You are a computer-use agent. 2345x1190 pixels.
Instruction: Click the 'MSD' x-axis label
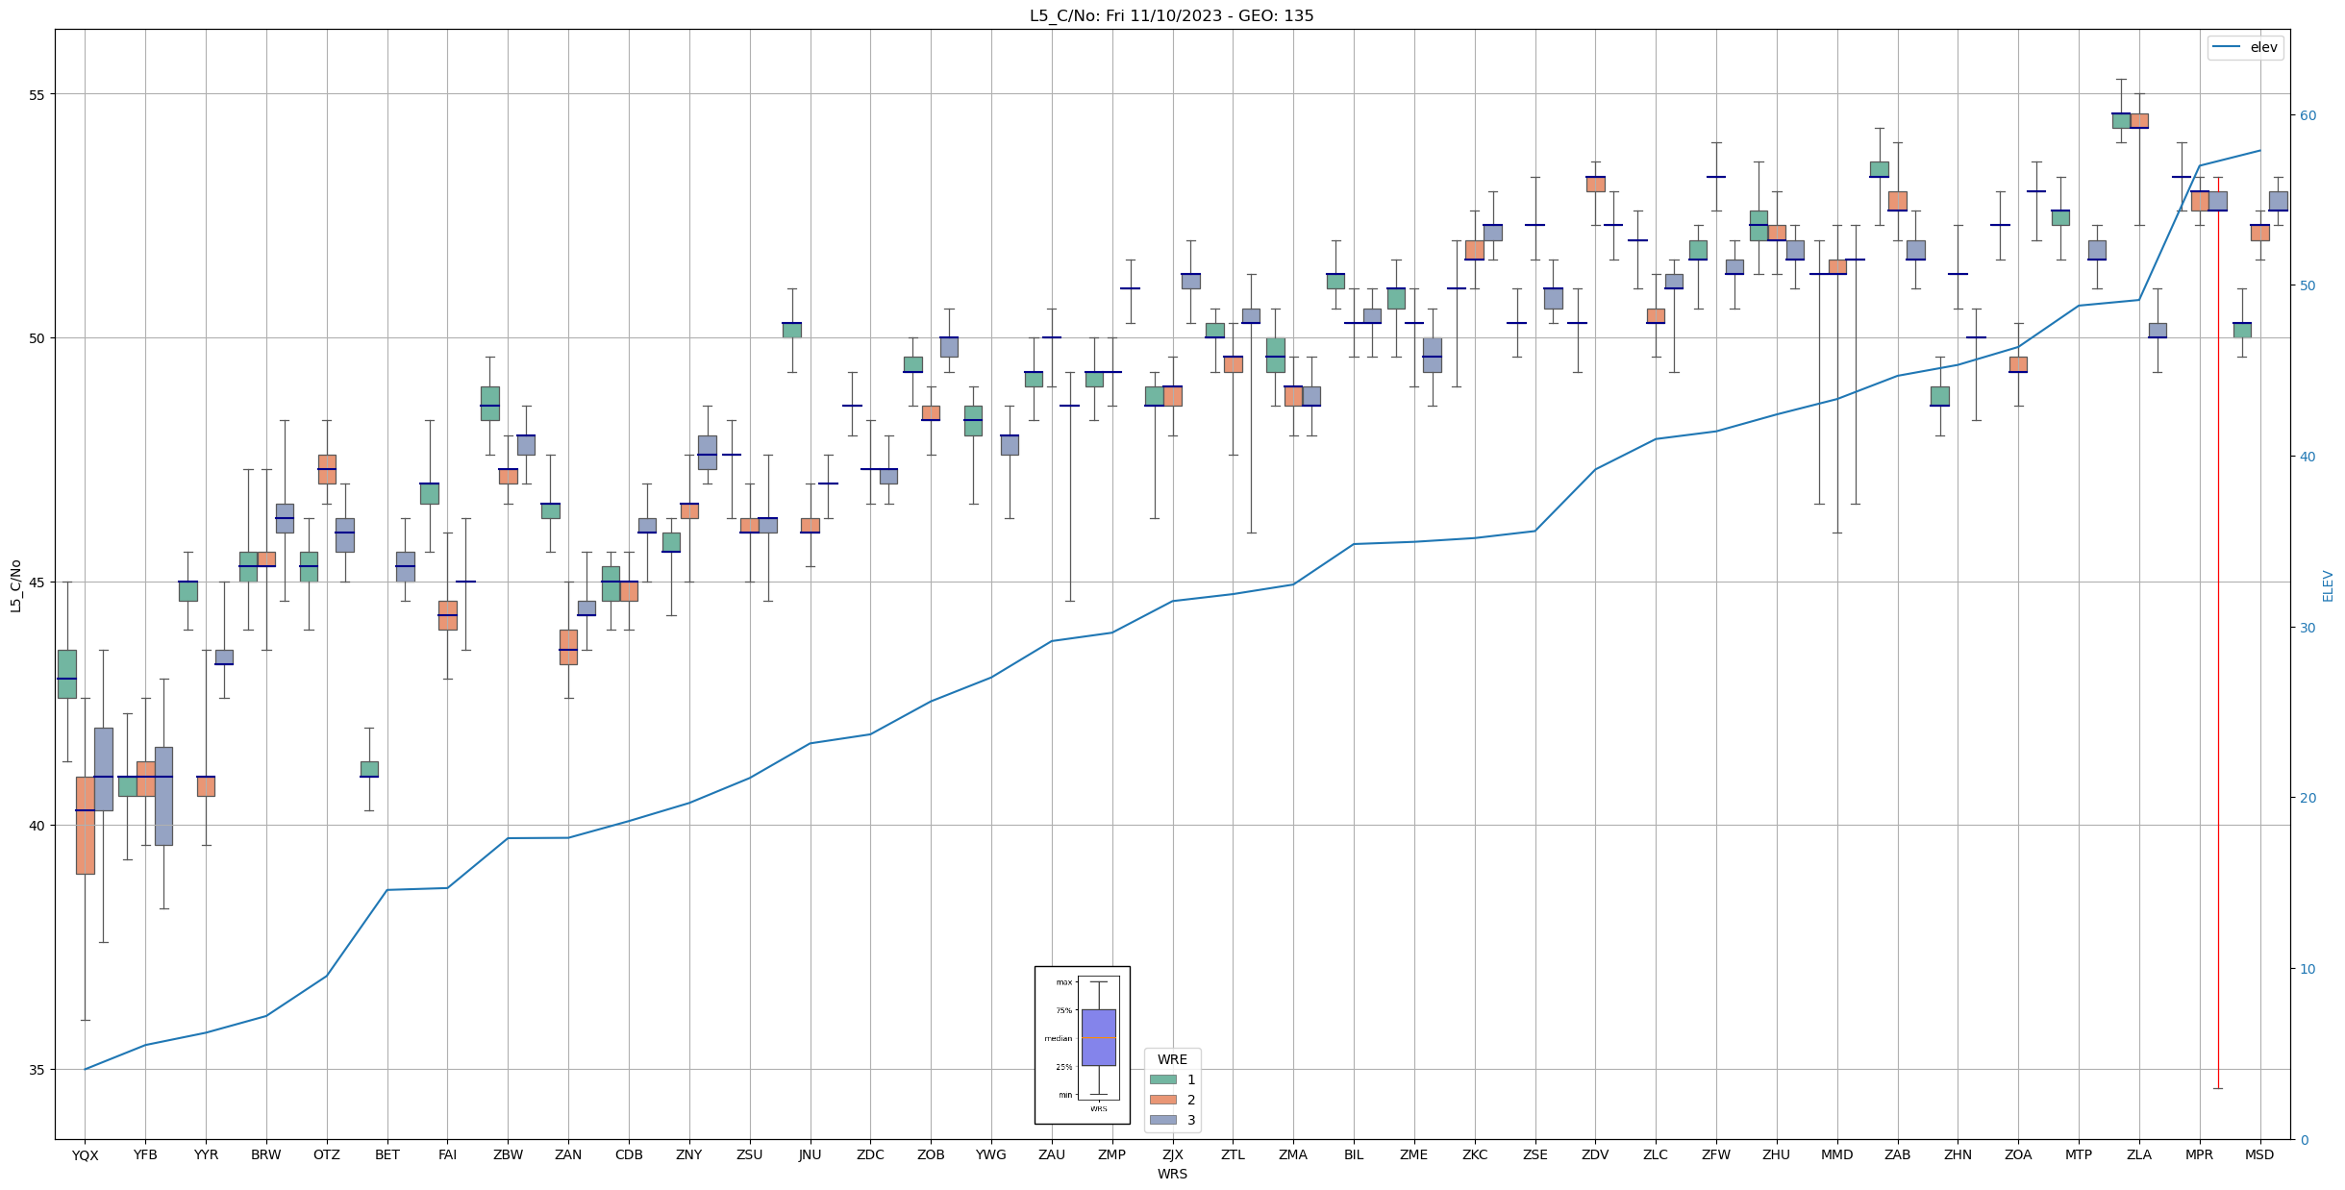(2260, 1154)
